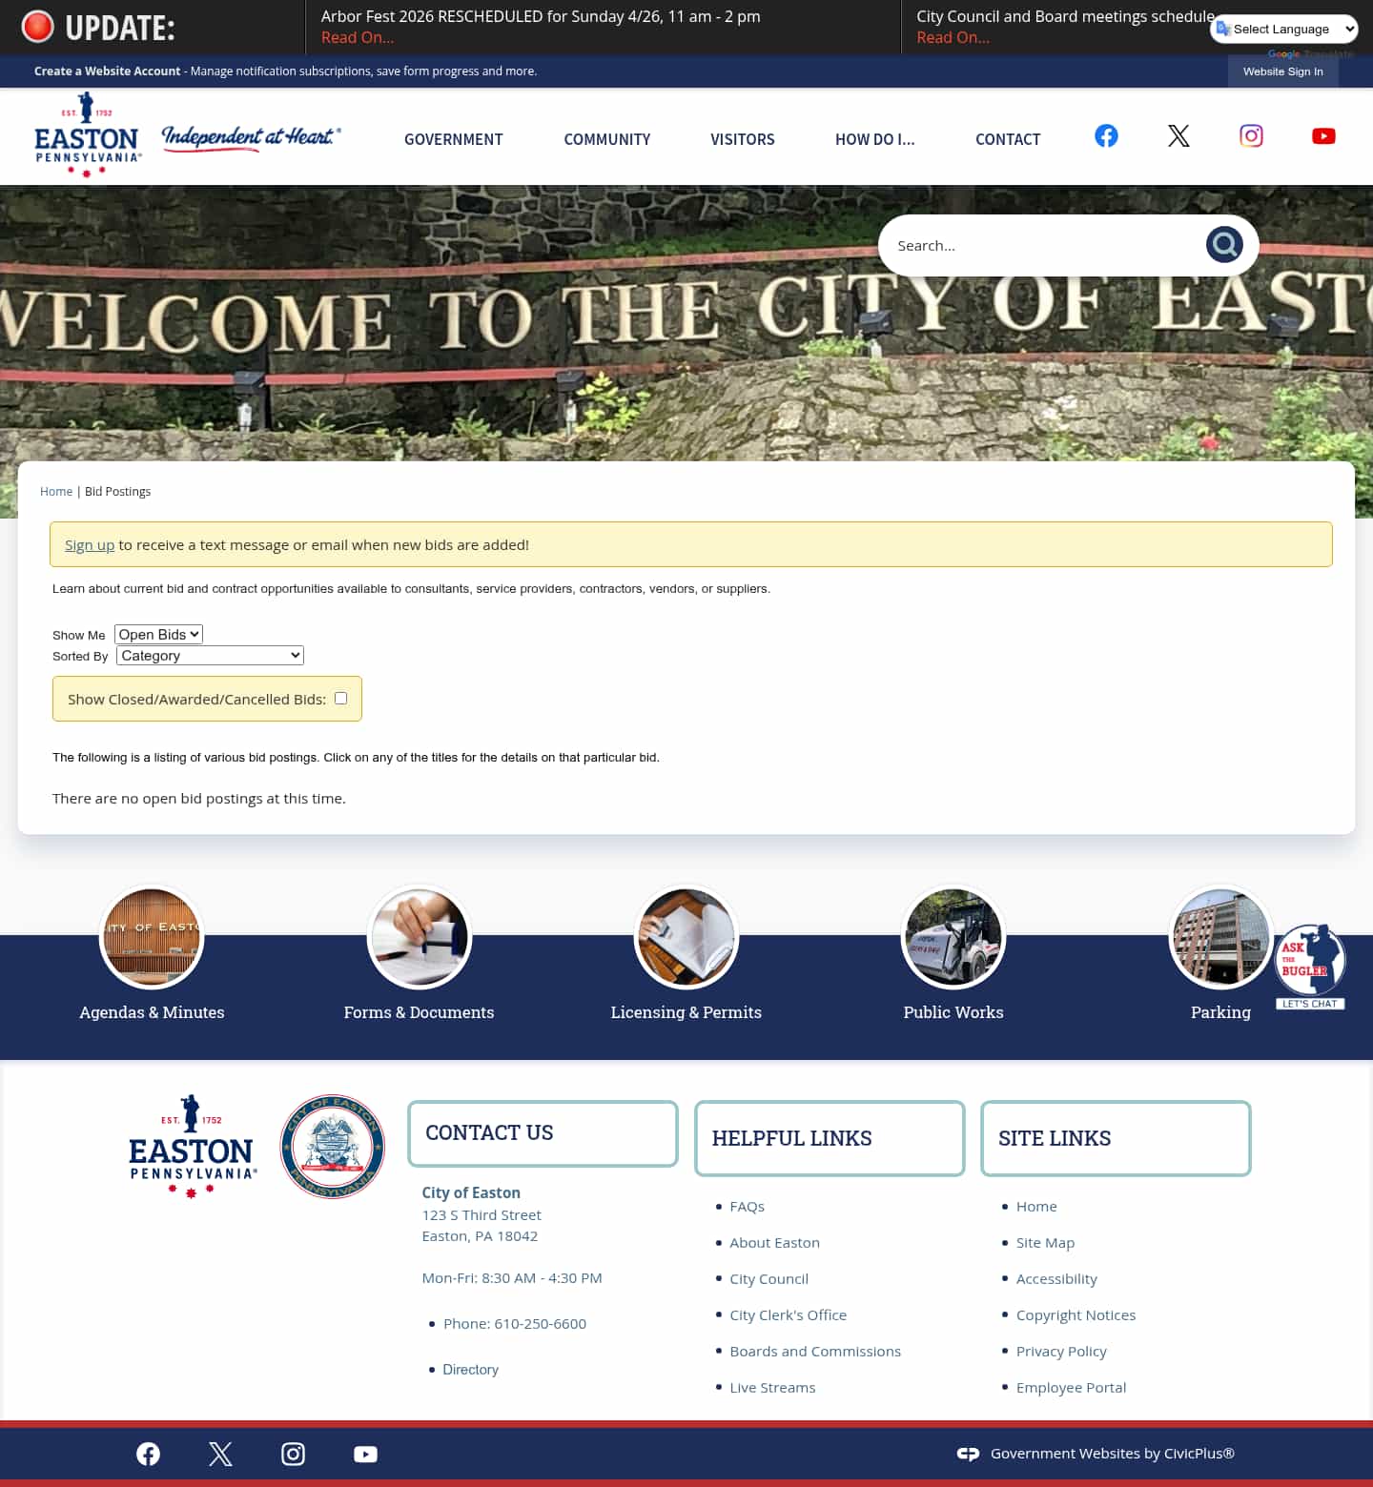Click Website Sign In

[x=1282, y=71]
